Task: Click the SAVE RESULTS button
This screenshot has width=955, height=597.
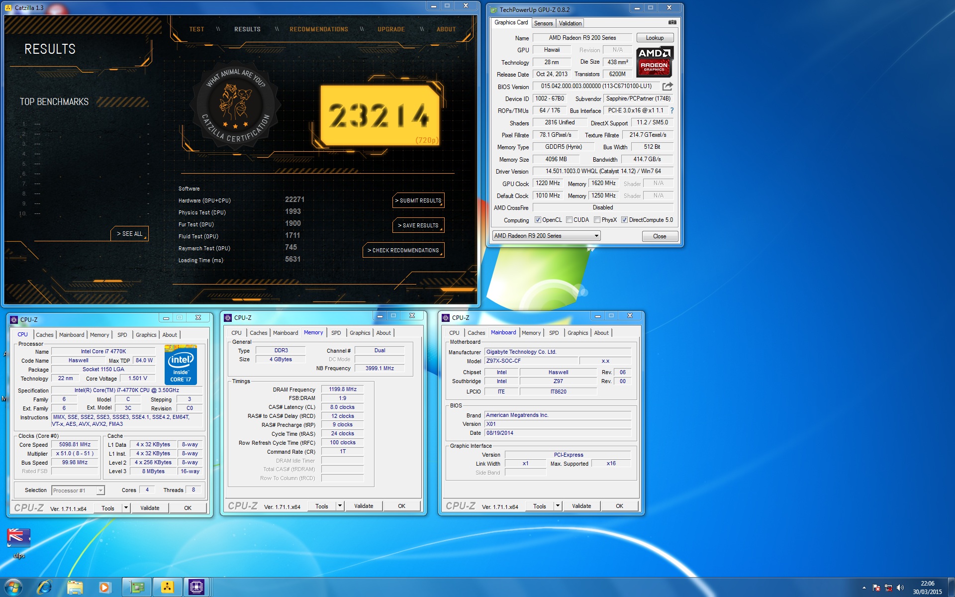Action: [x=418, y=225]
